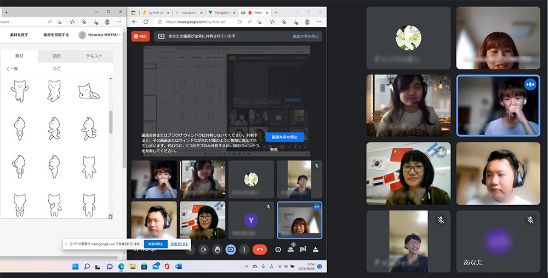
Task: Open Meet more options three-dot menu
Action: click(x=244, y=250)
